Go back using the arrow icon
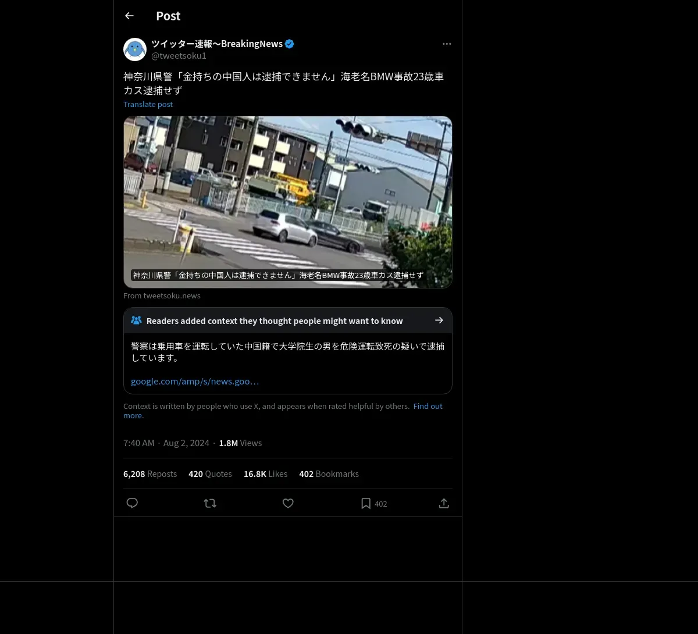698x634 pixels. tap(129, 16)
